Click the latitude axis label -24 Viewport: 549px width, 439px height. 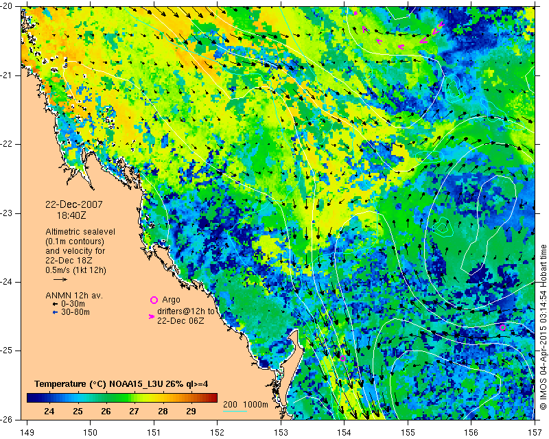[x=7, y=282]
